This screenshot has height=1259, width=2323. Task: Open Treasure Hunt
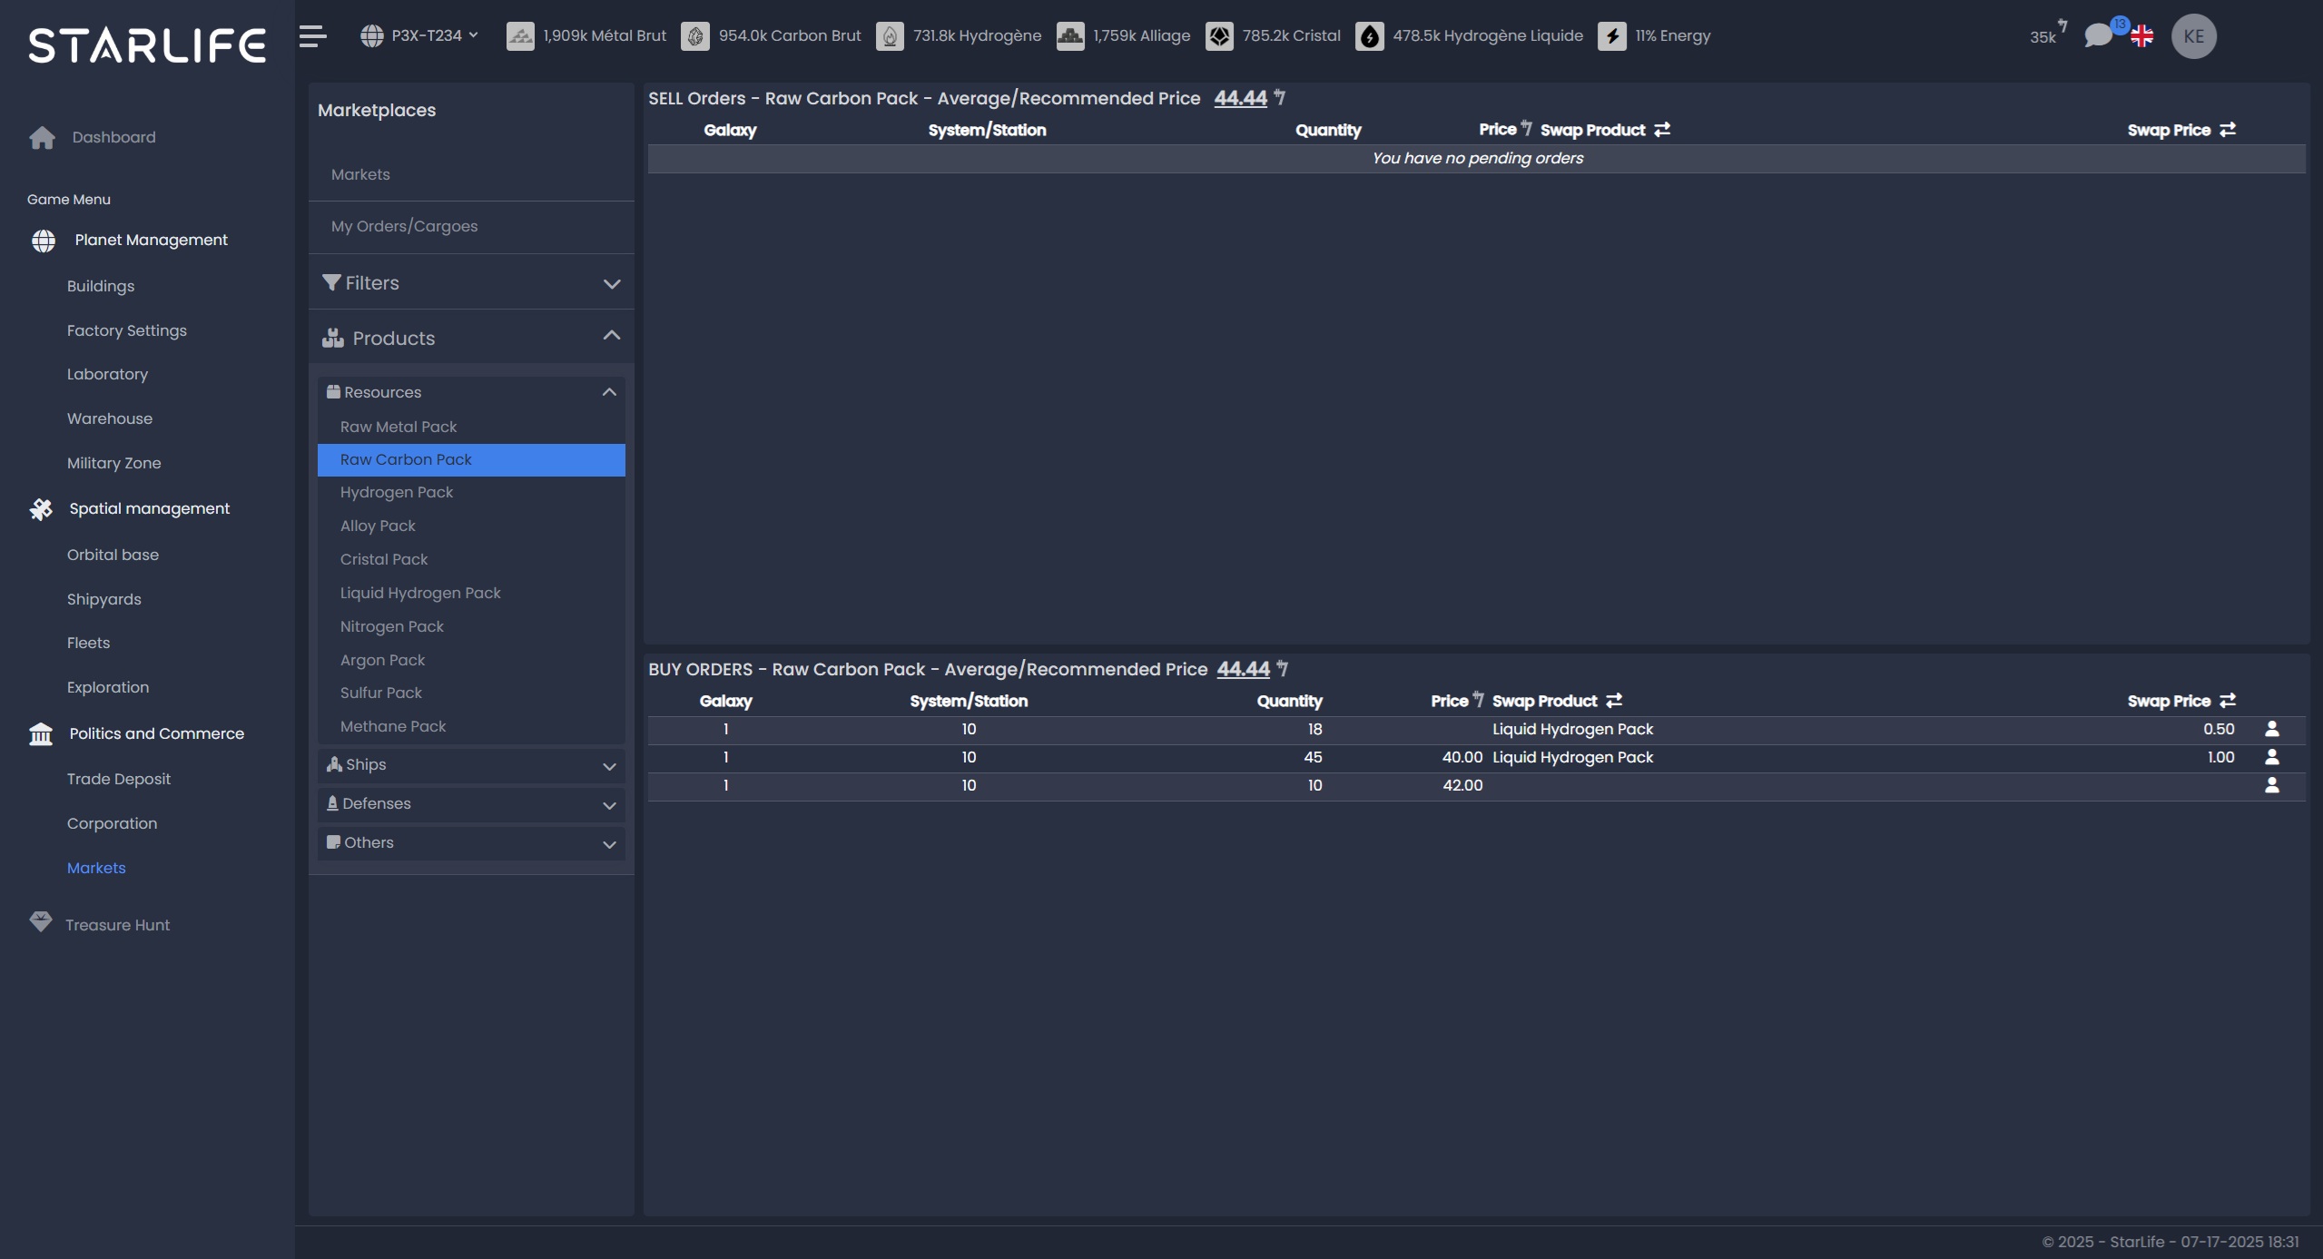tap(117, 925)
